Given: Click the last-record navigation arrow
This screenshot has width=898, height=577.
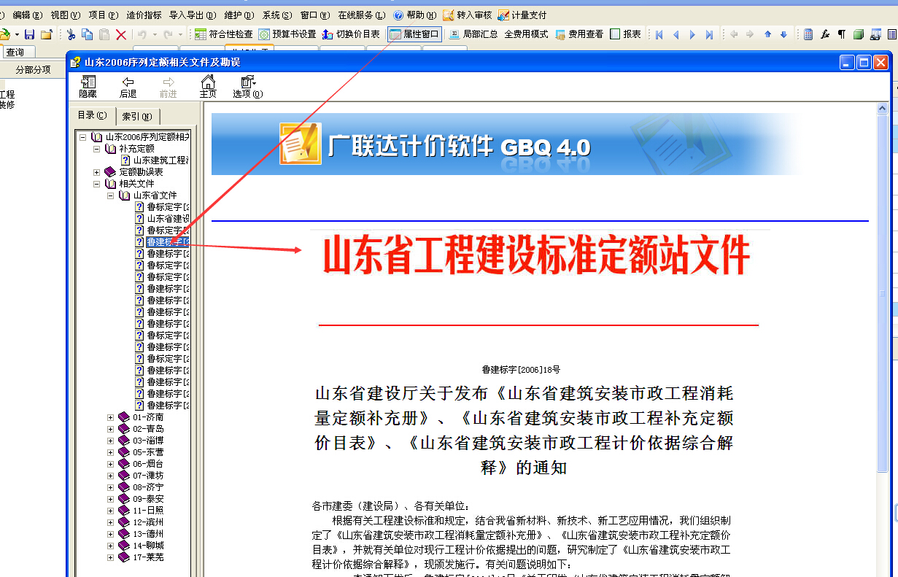Looking at the screenshot, I should click(710, 34).
